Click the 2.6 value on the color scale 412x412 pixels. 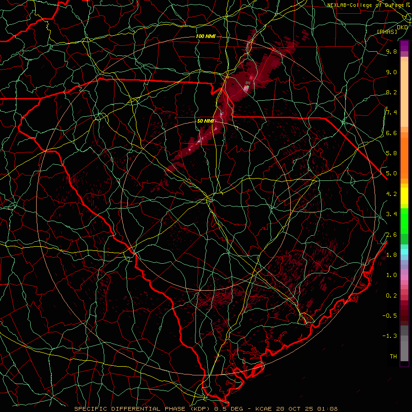point(391,235)
